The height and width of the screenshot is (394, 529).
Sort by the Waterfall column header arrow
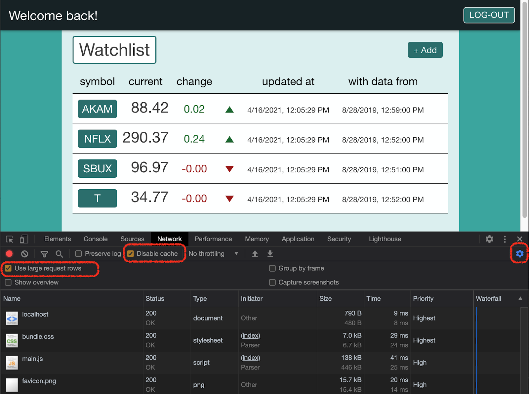click(x=520, y=299)
